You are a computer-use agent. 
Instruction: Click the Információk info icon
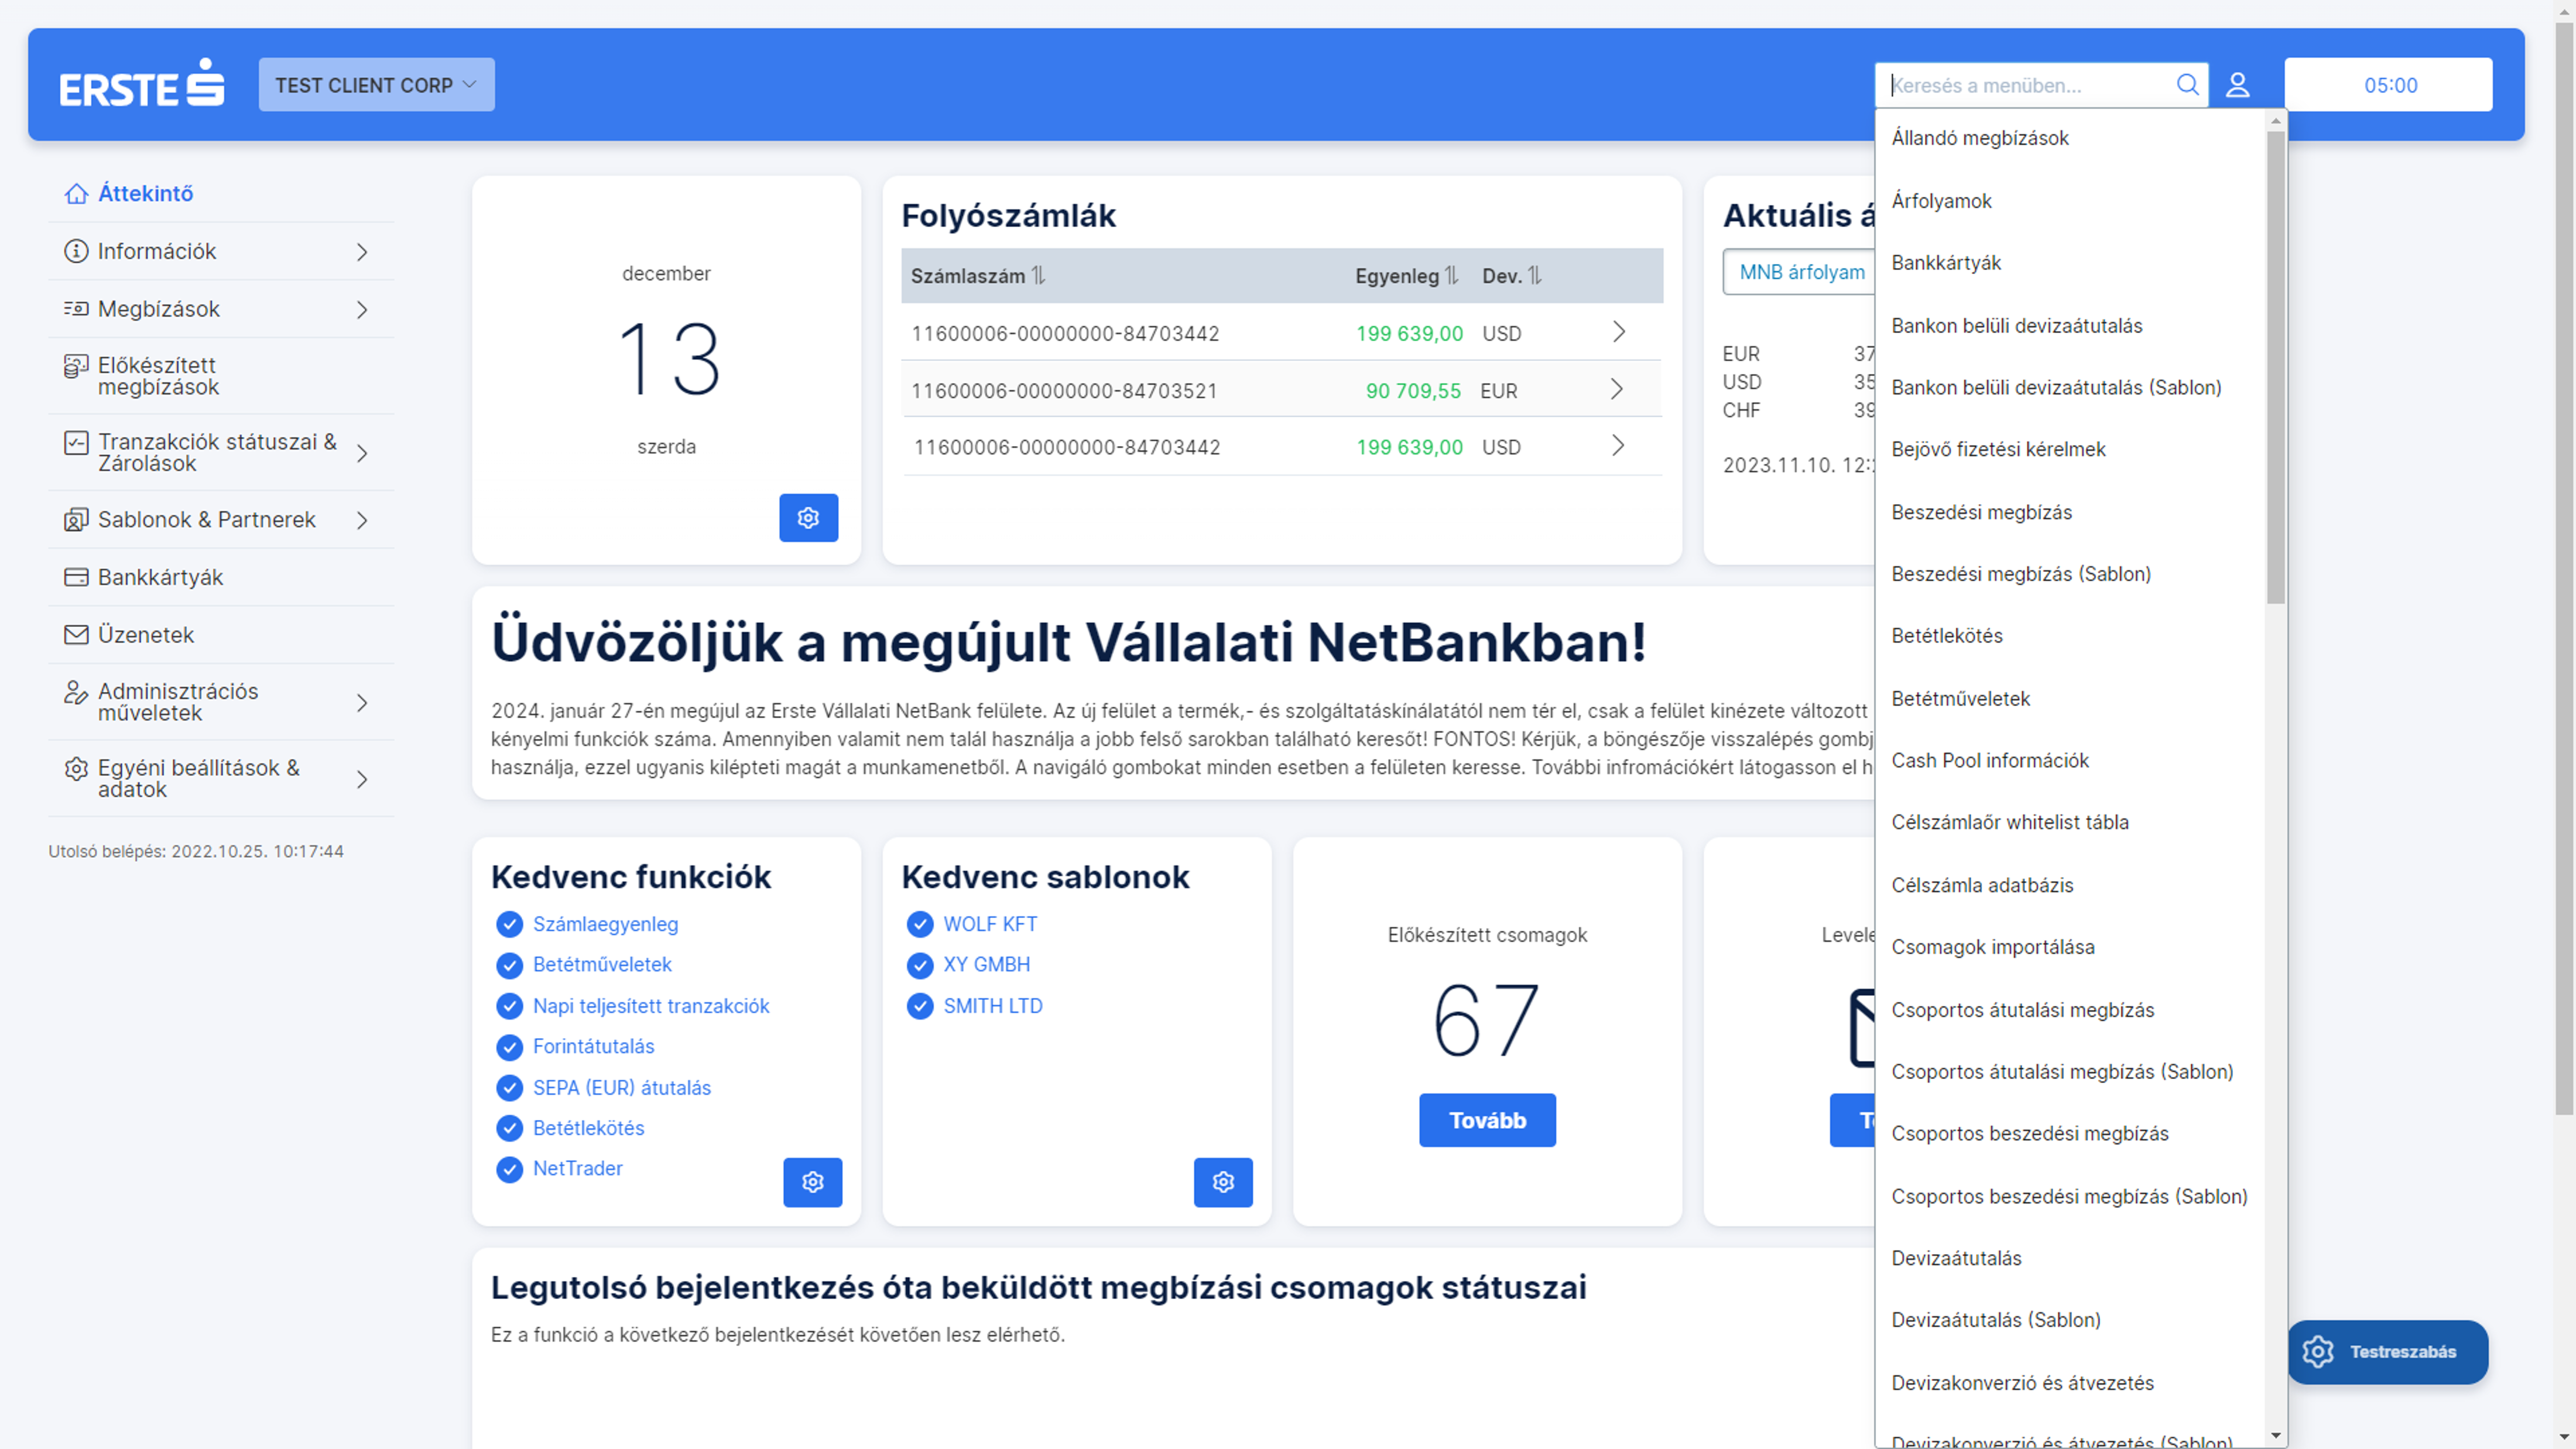[76, 251]
